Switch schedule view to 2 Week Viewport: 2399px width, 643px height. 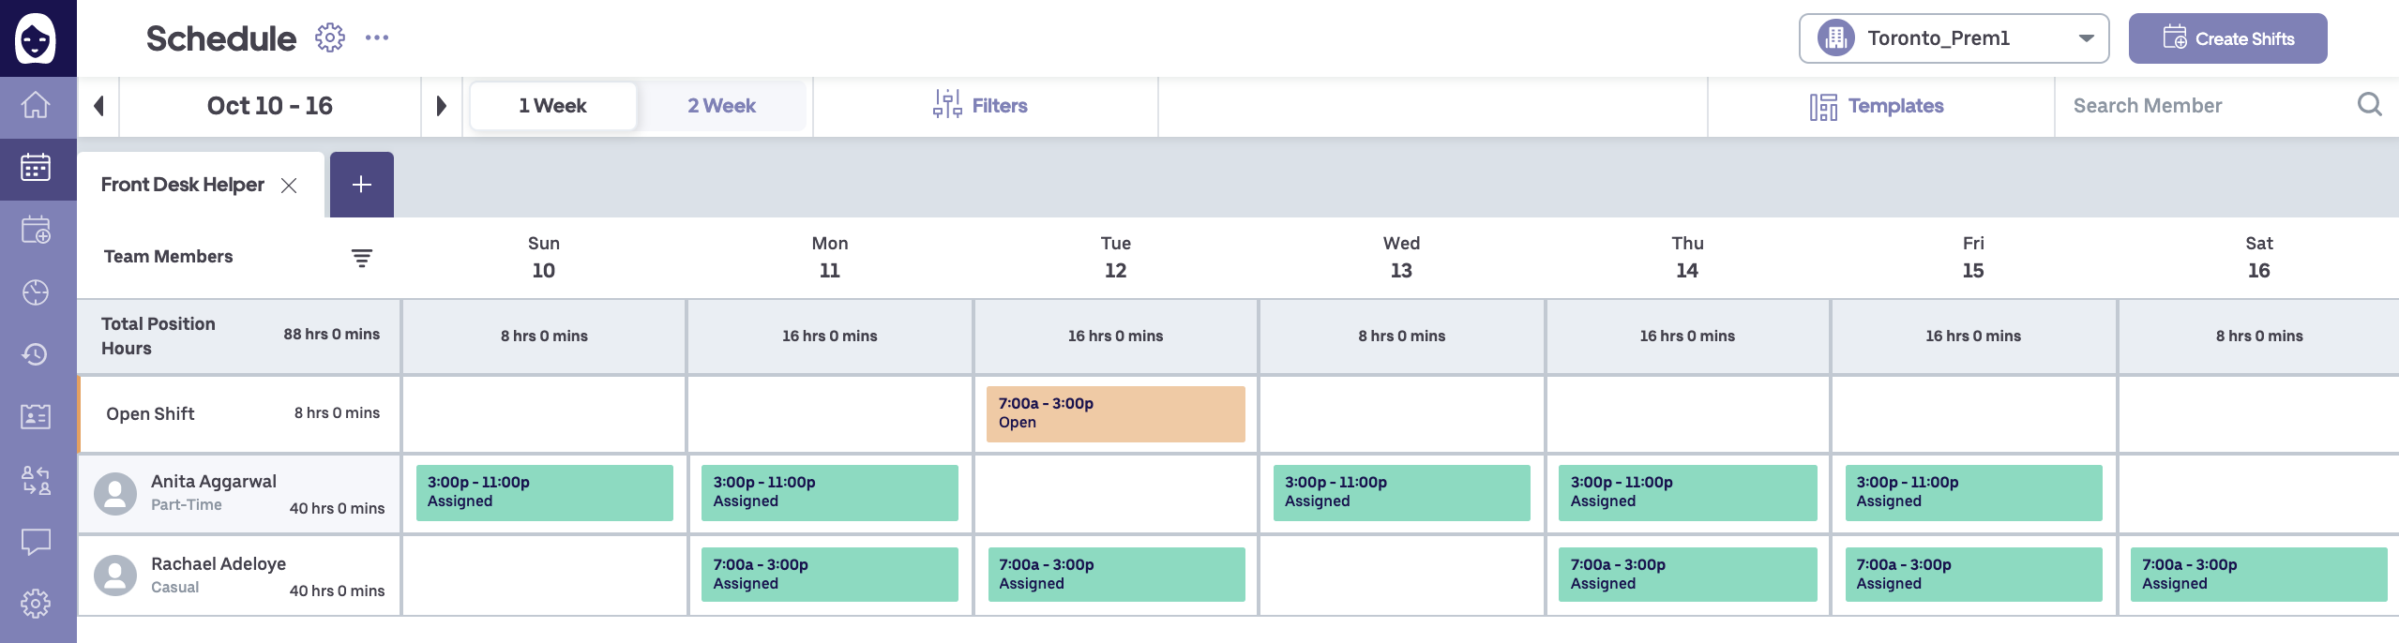tap(722, 105)
